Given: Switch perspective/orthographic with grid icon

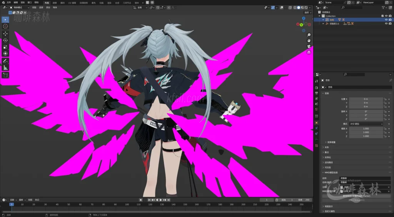Looking at the screenshot, I should point(309,52).
